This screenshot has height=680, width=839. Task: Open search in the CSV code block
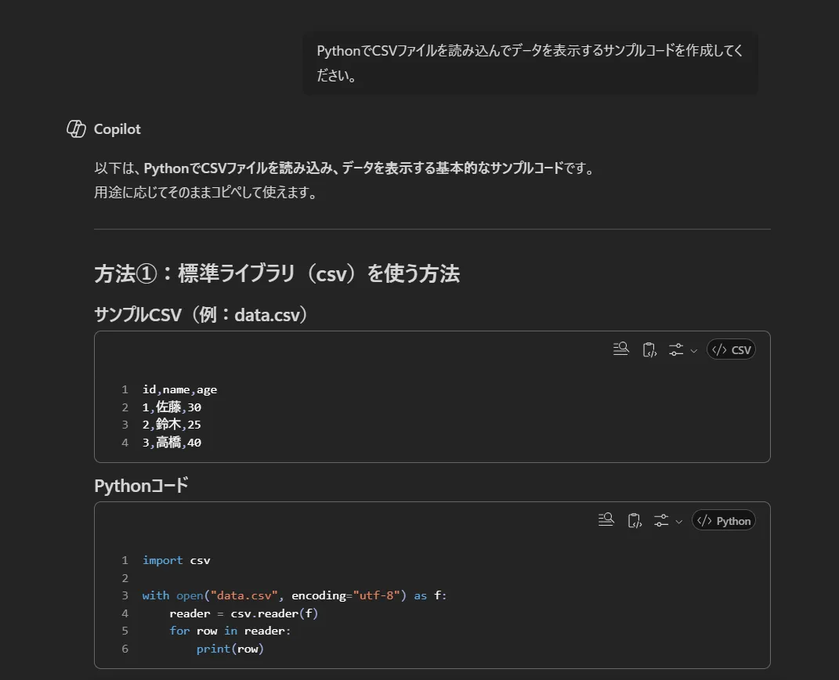tap(621, 348)
